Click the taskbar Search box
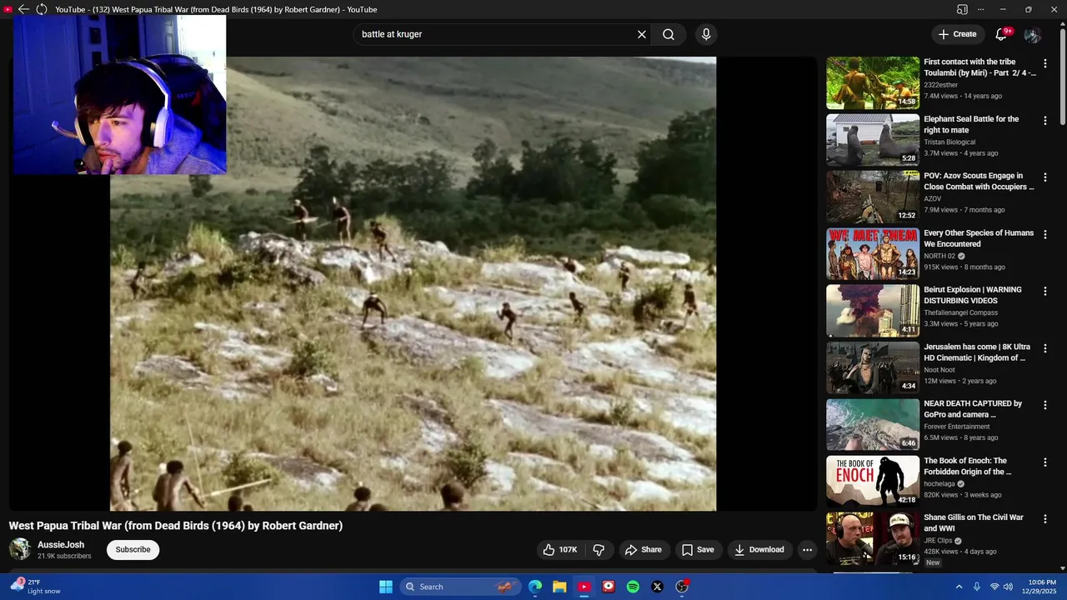 point(459,587)
